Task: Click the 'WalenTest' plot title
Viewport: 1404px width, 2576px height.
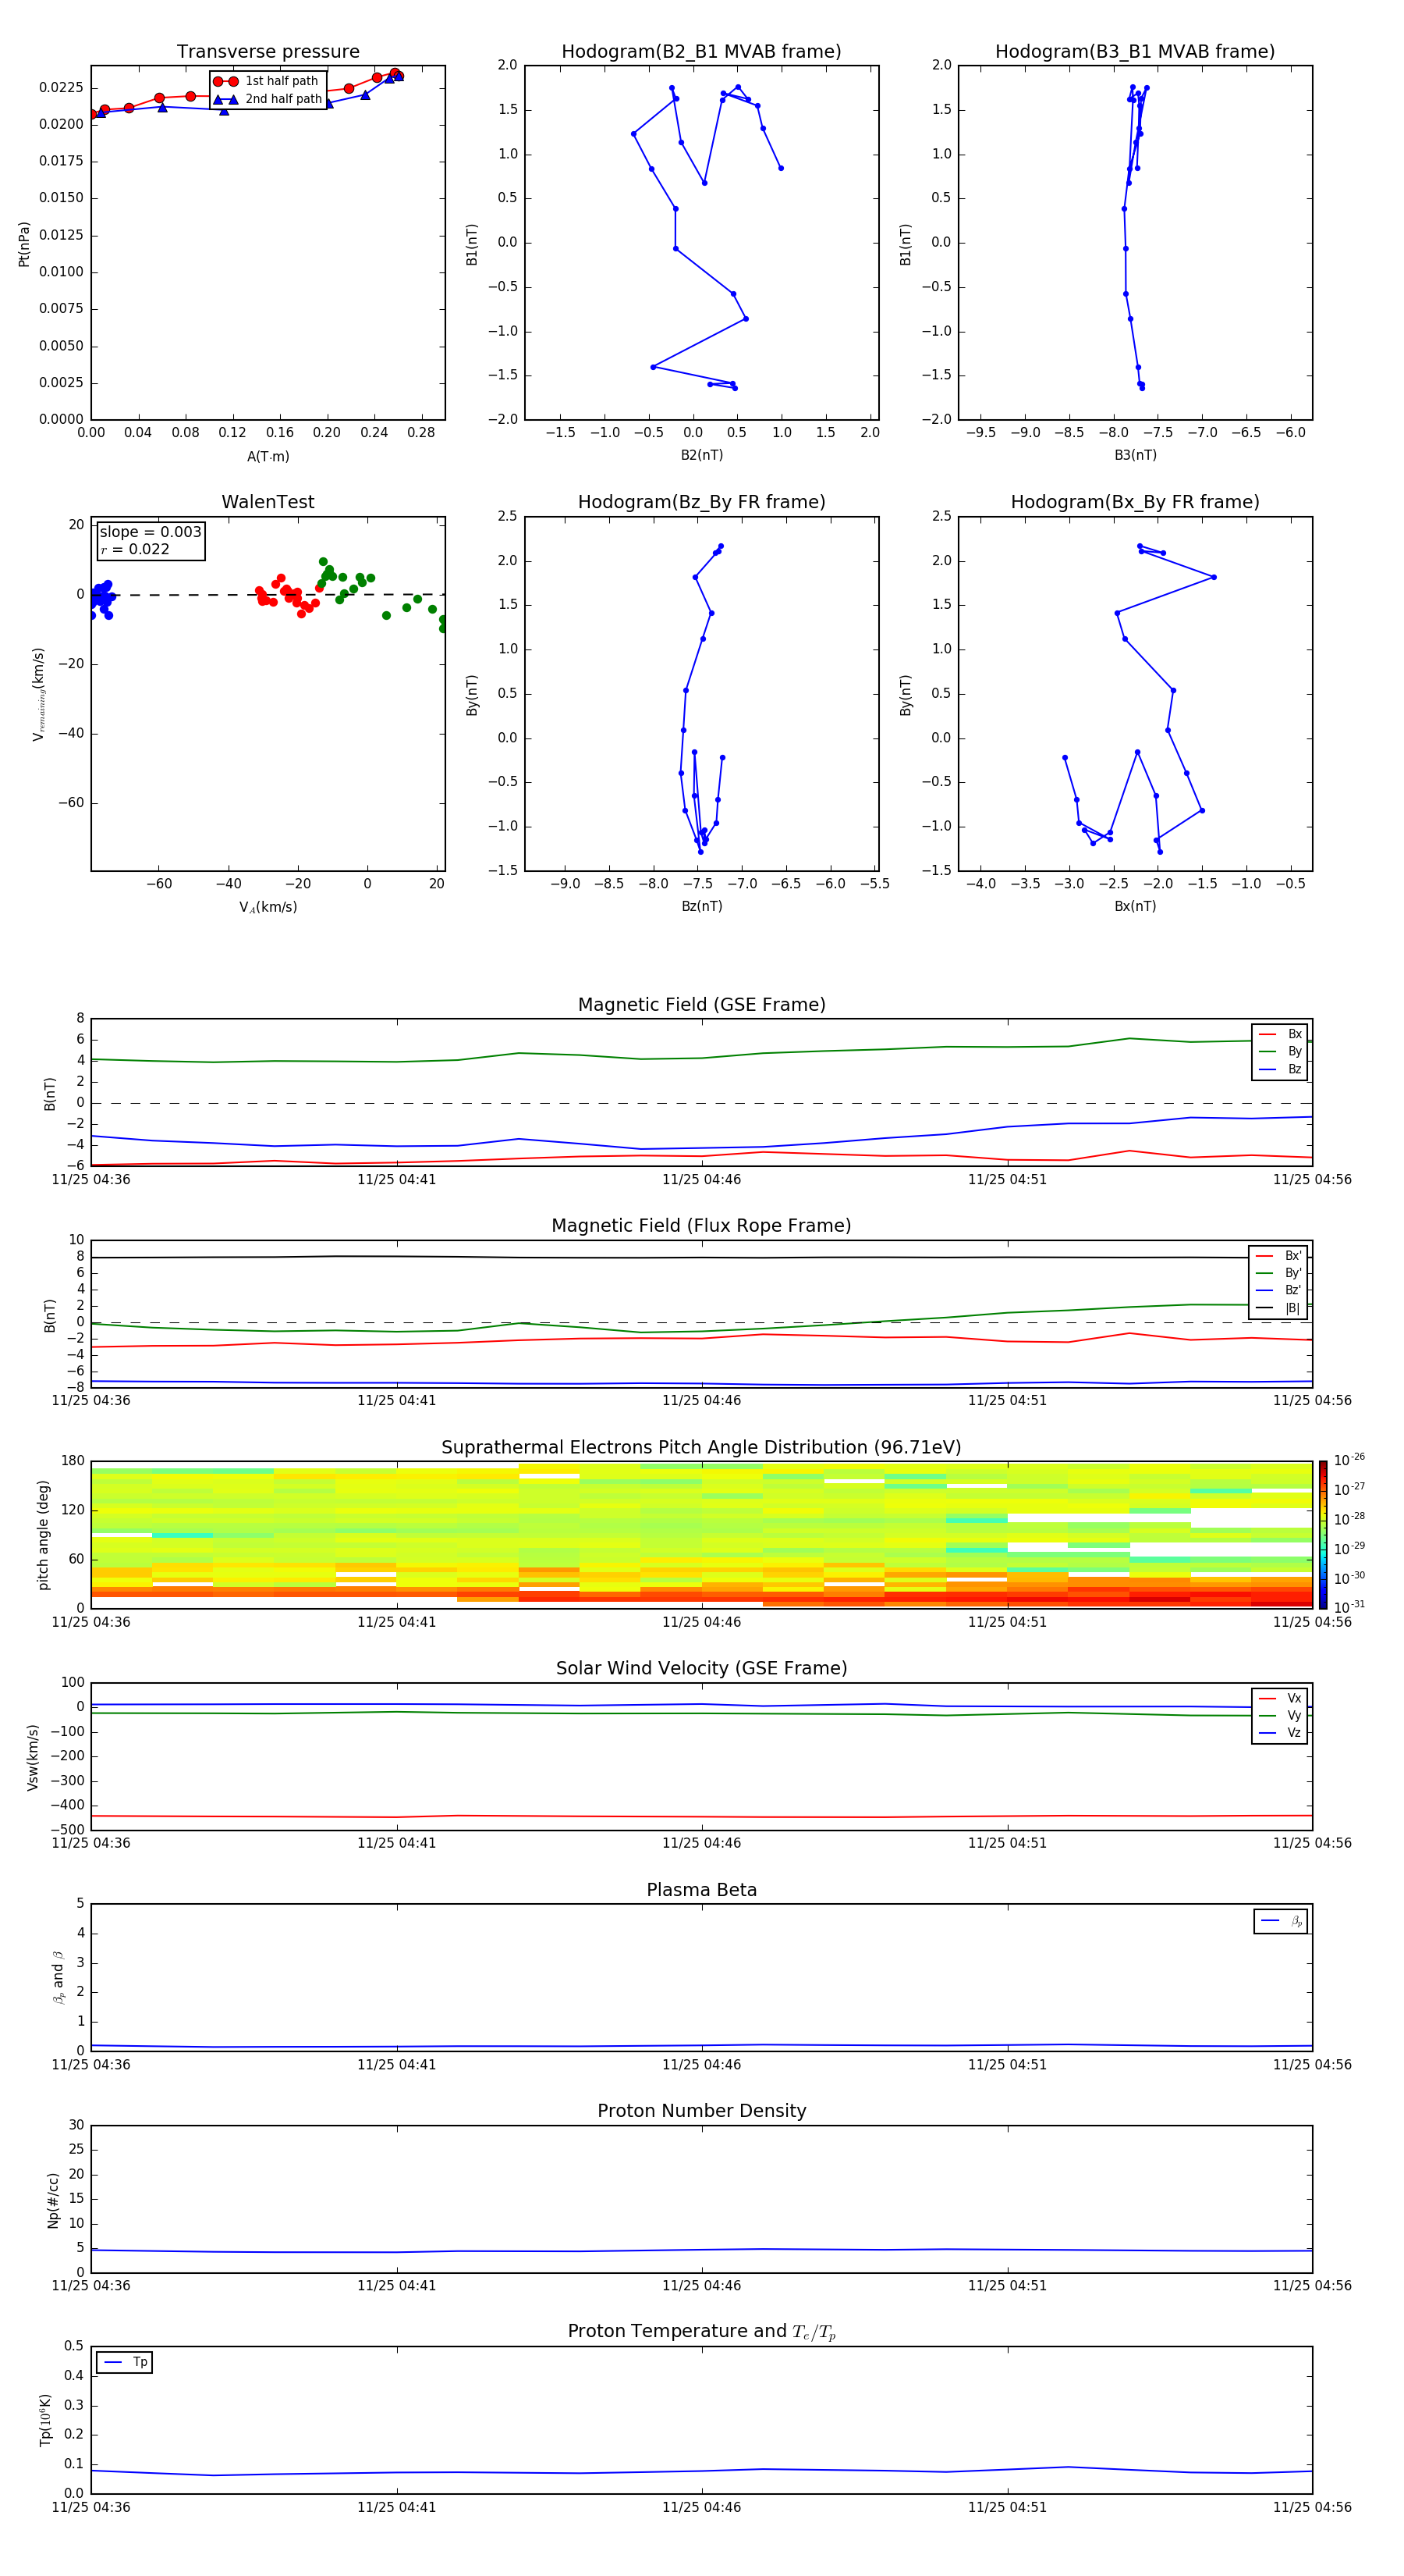Action: coord(268,502)
